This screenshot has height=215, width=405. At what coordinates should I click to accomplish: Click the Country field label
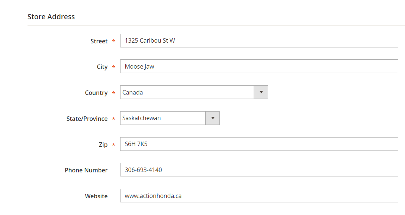click(x=96, y=93)
